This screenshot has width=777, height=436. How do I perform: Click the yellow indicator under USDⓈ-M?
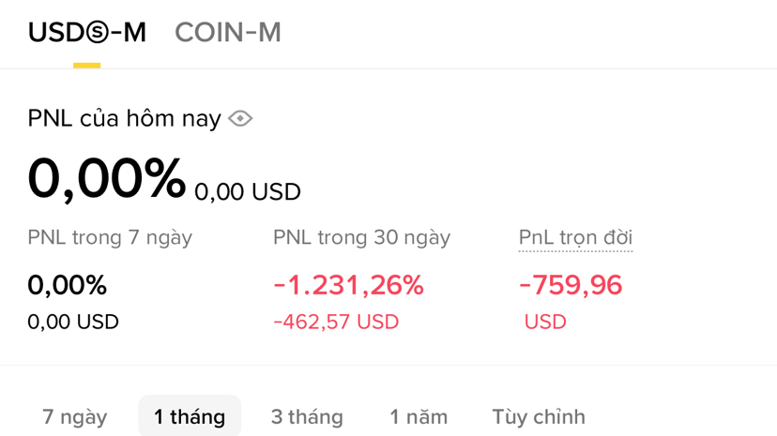87,66
